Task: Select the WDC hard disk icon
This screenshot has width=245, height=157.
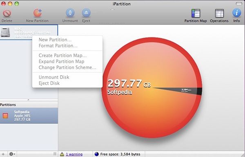Action: pyautogui.click(x=5, y=32)
